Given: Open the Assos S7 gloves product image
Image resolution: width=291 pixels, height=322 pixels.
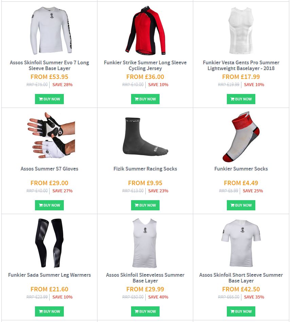Looking at the screenshot, I should click(x=51, y=135).
